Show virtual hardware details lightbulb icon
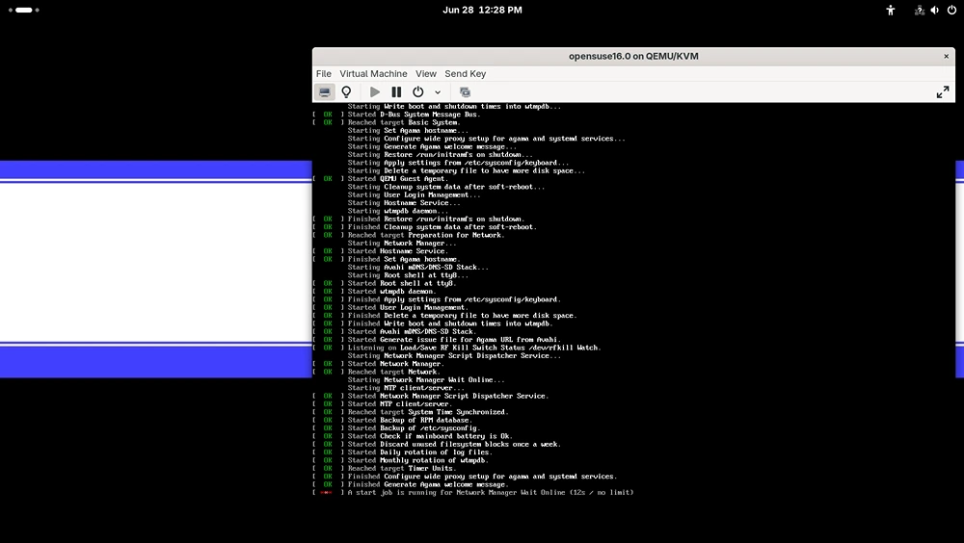Image resolution: width=964 pixels, height=543 pixels. point(346,92)
